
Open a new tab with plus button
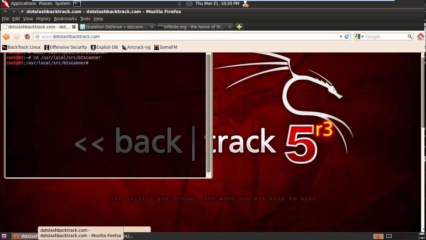[x=239, y=27]
